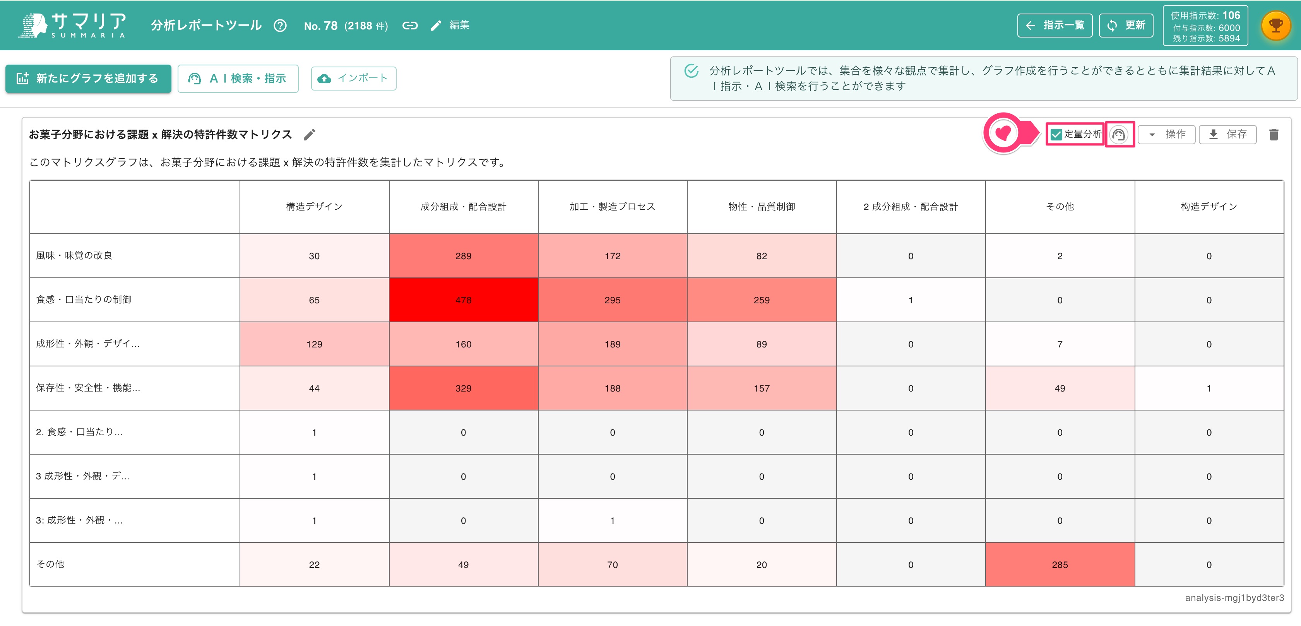Image resolution: width=1301 pixels, height=626 pixels.
Task: Open trophy badge icon
Action: 1276,25
